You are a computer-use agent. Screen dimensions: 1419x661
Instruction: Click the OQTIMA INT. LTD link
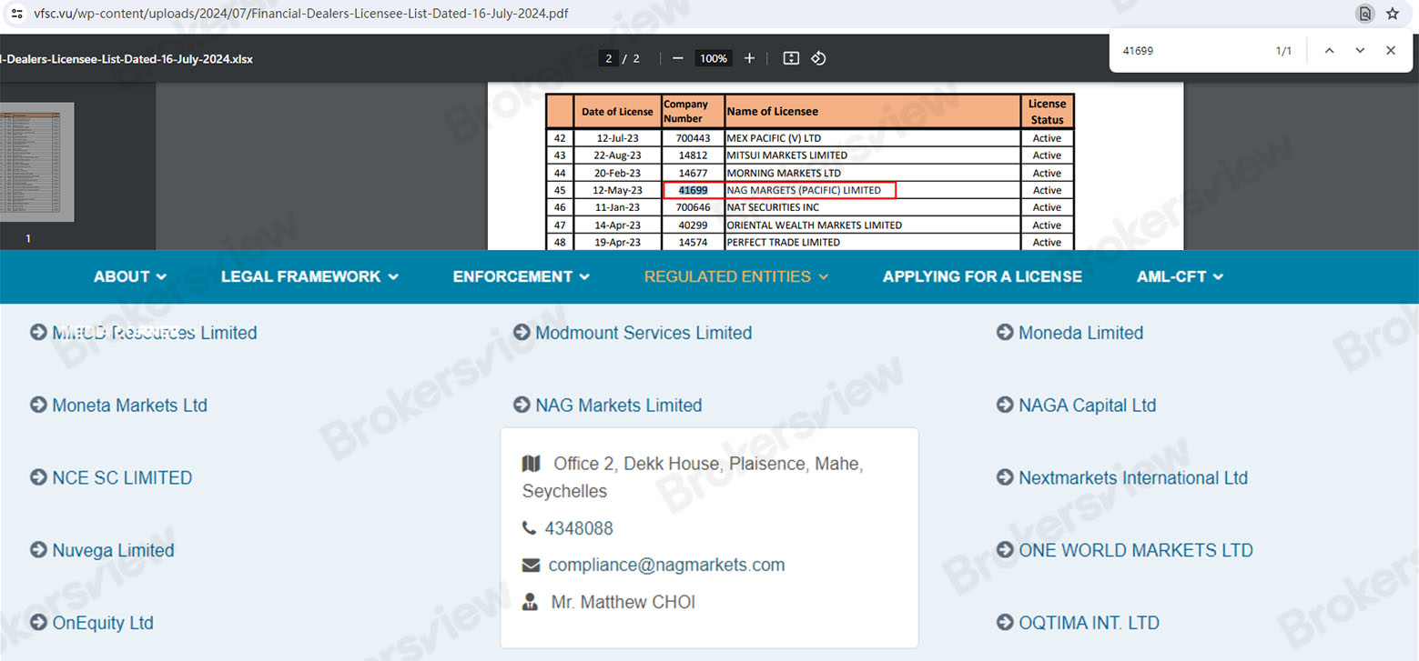pos(1088,623)
